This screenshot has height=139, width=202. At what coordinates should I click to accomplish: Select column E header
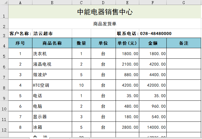click(127, 3)
